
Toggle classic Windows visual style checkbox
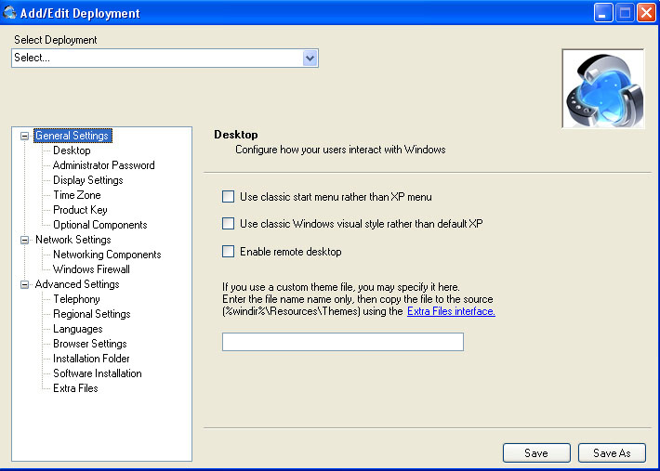click(x=228, y=224)
